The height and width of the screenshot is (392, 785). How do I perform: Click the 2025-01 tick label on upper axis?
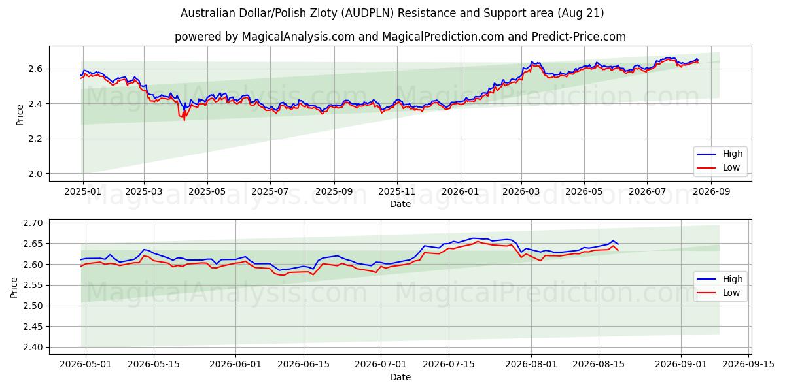(82, 192)
